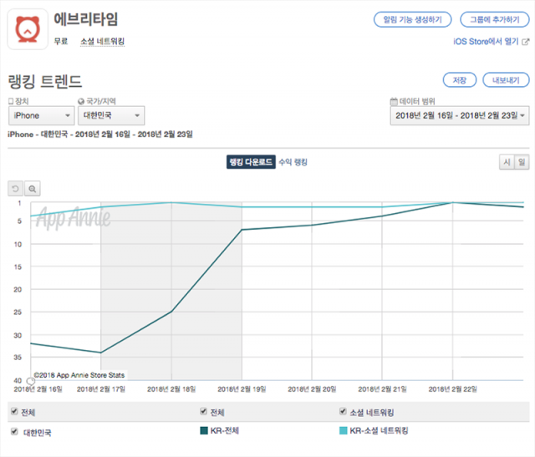This screenshot has width=535, height=457.
Task: Toggle the 소셜 네트워킹 category checkbox
Action: (343, 412)
